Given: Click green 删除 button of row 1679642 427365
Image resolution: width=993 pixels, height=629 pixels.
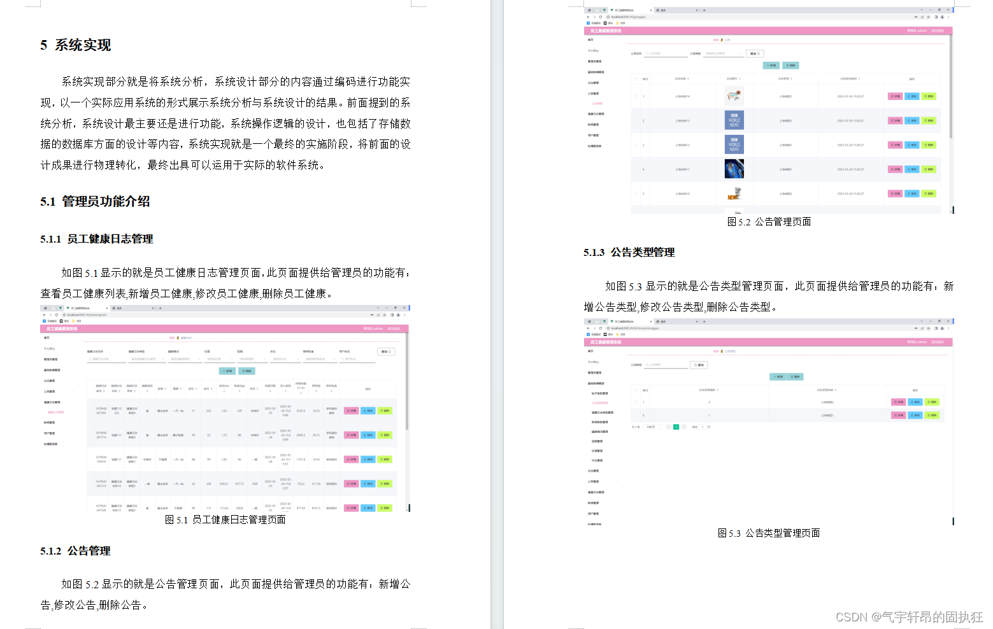Looking at the screenshot, I should pos(385,411).
